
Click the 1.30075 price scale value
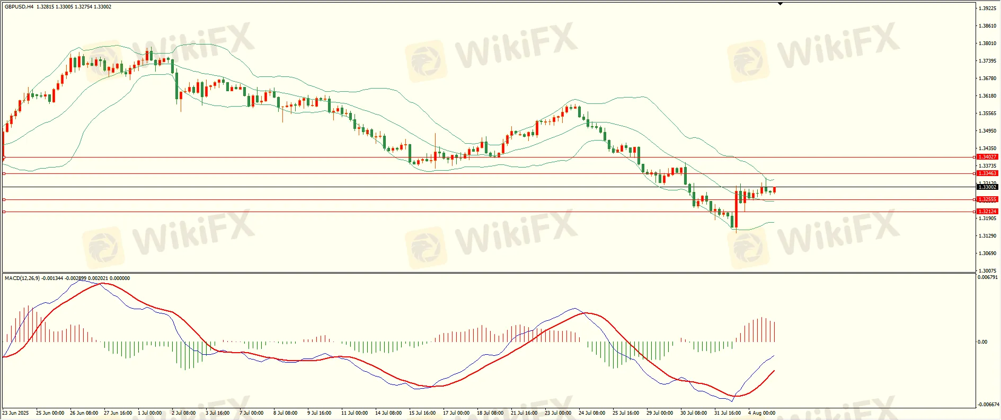point(987,271)
